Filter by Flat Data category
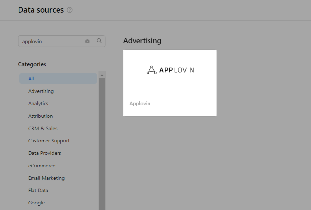Screen dimensions: 311x210 pyautogui.click(x=38, y=191)
